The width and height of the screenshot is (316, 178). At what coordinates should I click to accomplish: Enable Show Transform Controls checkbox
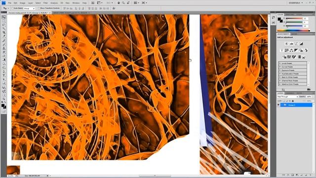tap(39, 8)
